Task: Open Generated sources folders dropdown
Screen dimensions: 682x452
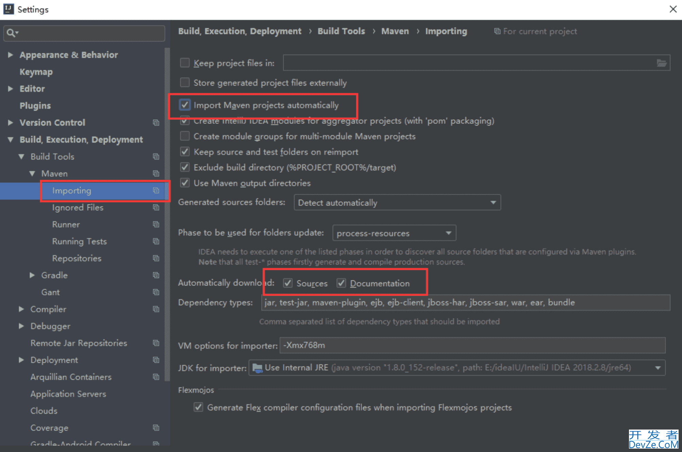Action: coord(397,203)
